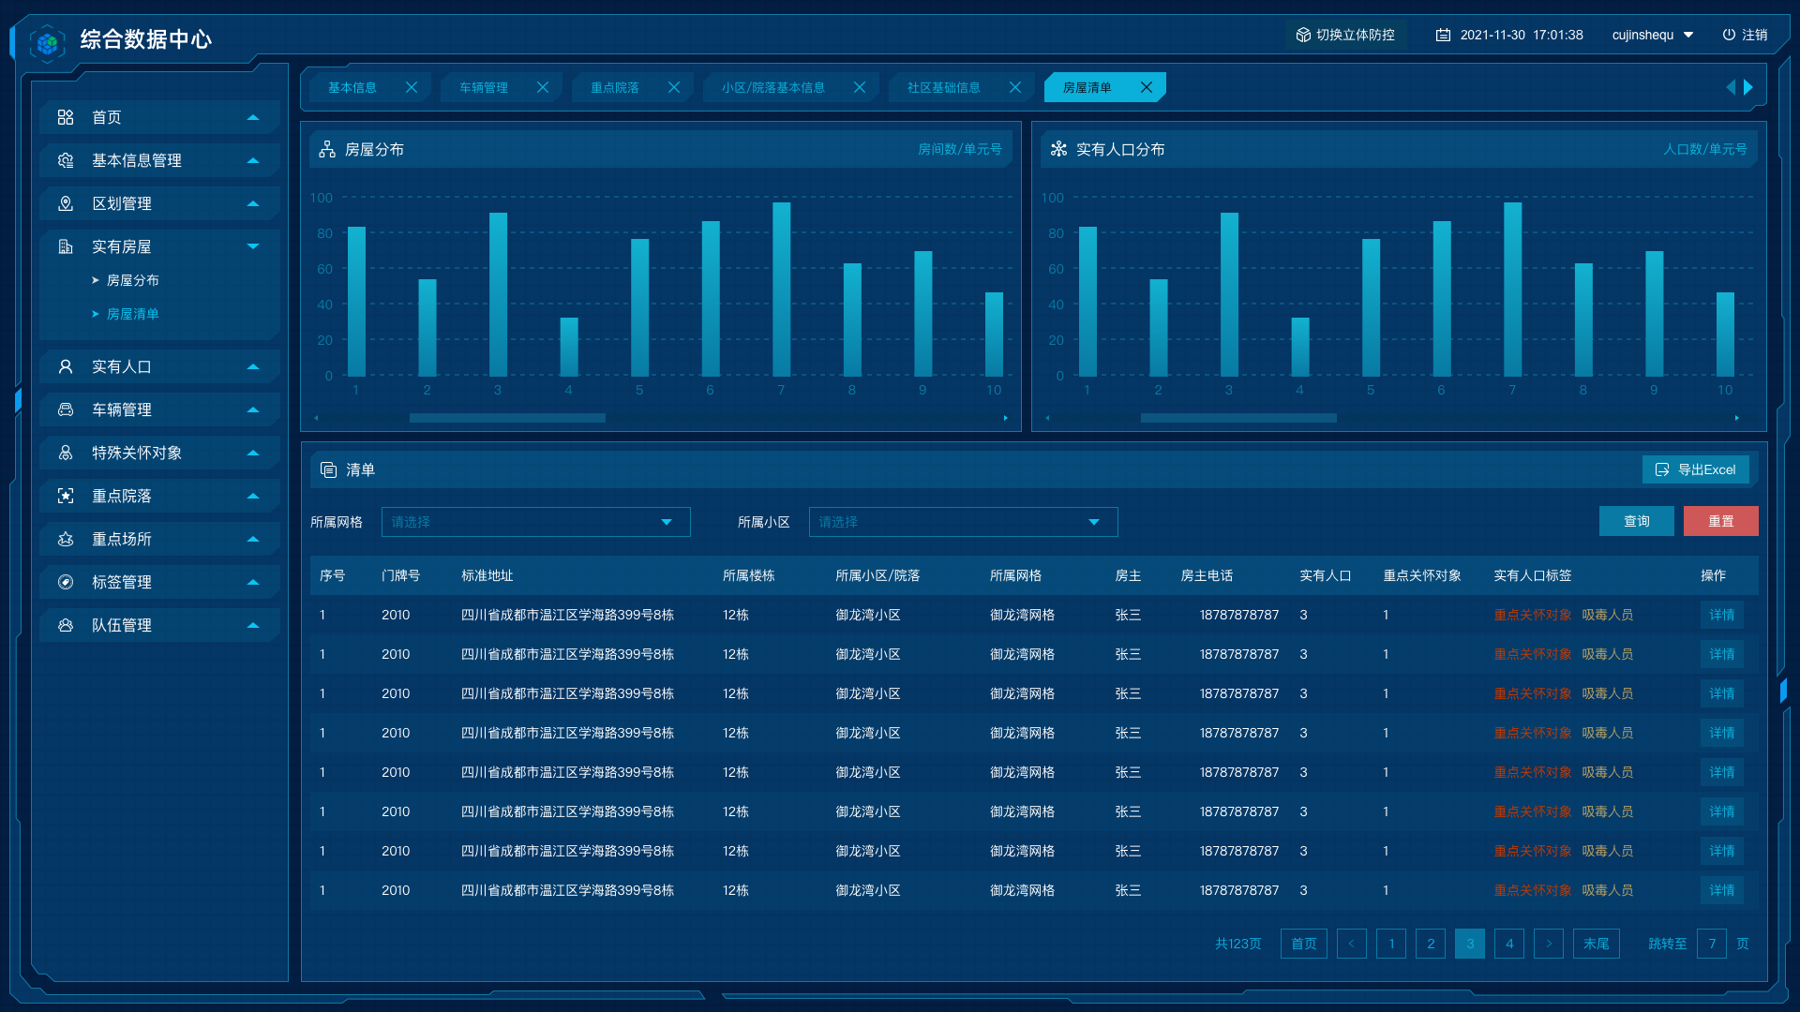Click the next page arrow
The width and height of the screenshot is (1800, 1012).
coord(1549,944)
